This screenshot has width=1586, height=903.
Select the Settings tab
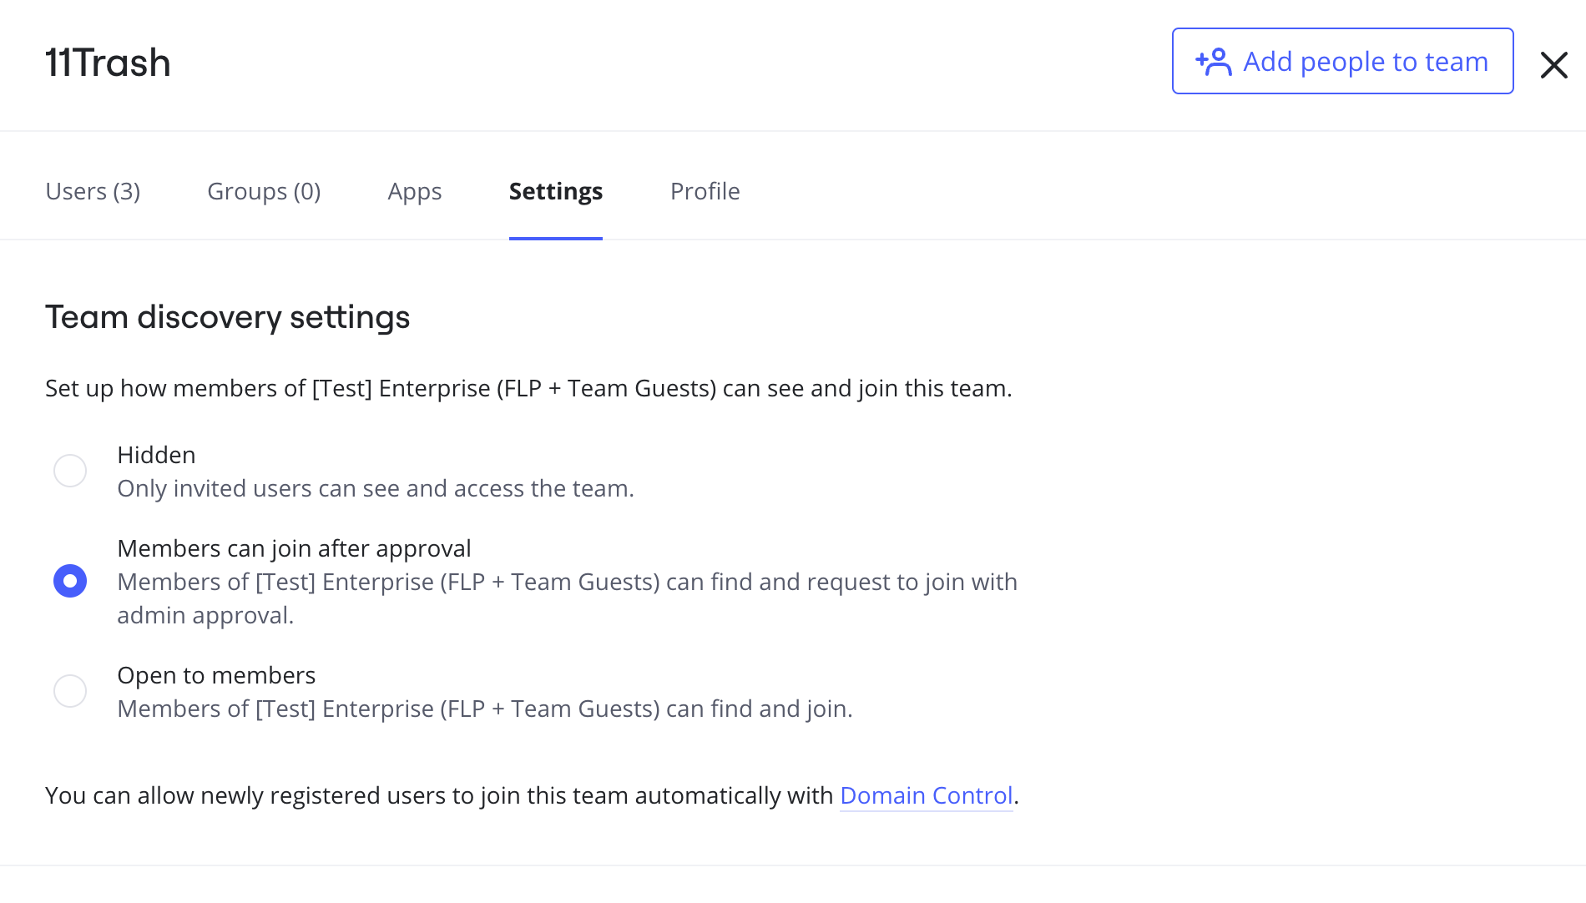coord(556,191)
